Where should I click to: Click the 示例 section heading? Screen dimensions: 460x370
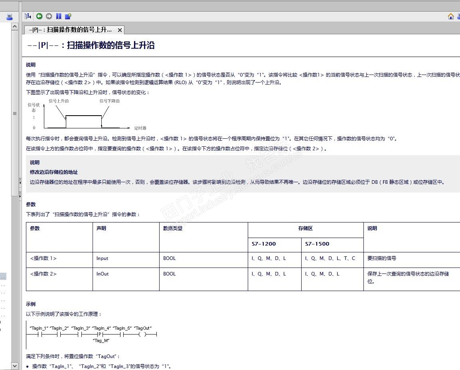click(30, 304)
